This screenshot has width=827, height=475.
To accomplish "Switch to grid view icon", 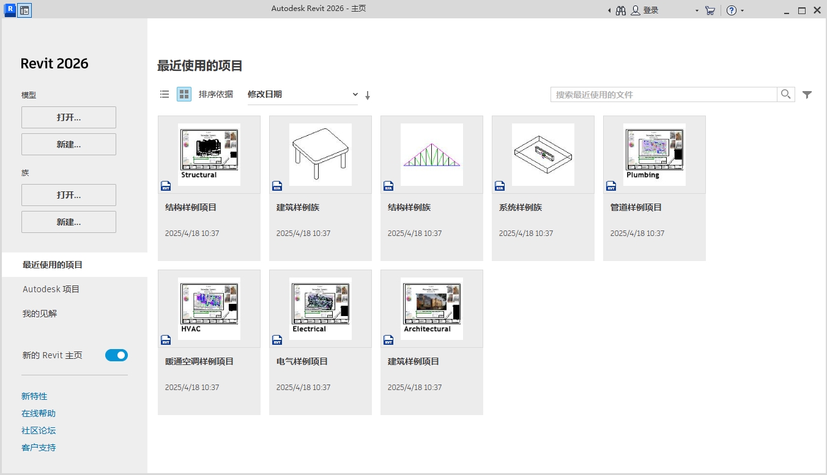I will pos(184,94).
